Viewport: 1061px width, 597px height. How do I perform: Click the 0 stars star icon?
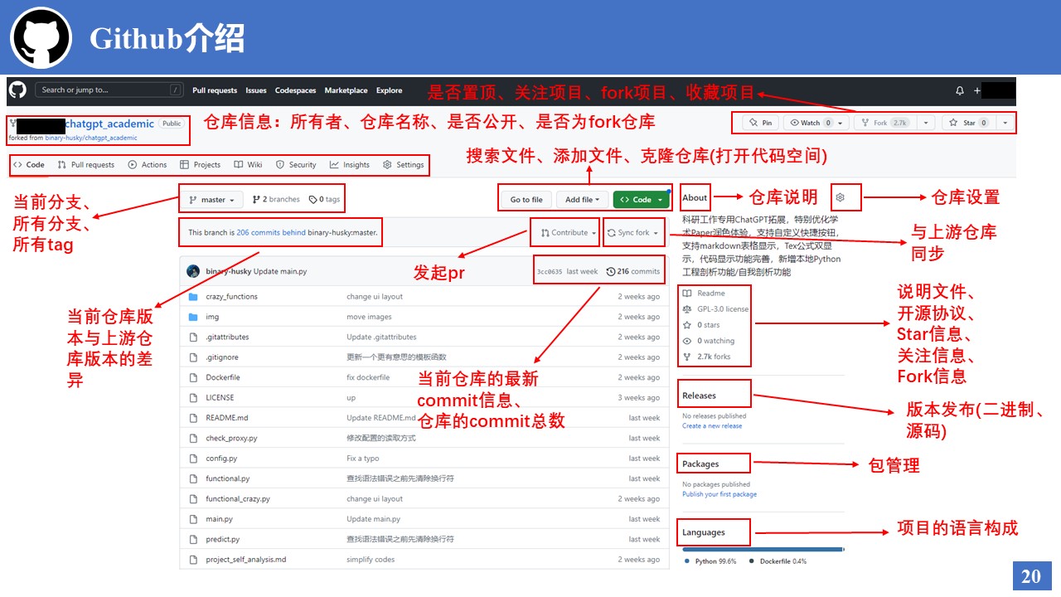pos(686,325)
